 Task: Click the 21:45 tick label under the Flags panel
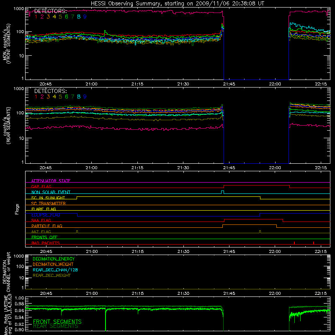[x=229, y=252]
